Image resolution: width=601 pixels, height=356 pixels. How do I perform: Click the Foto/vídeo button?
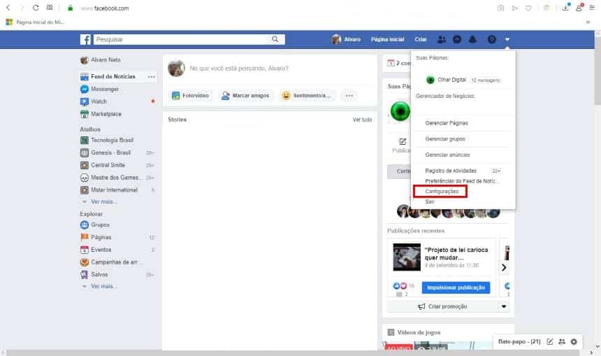[191, 96]
